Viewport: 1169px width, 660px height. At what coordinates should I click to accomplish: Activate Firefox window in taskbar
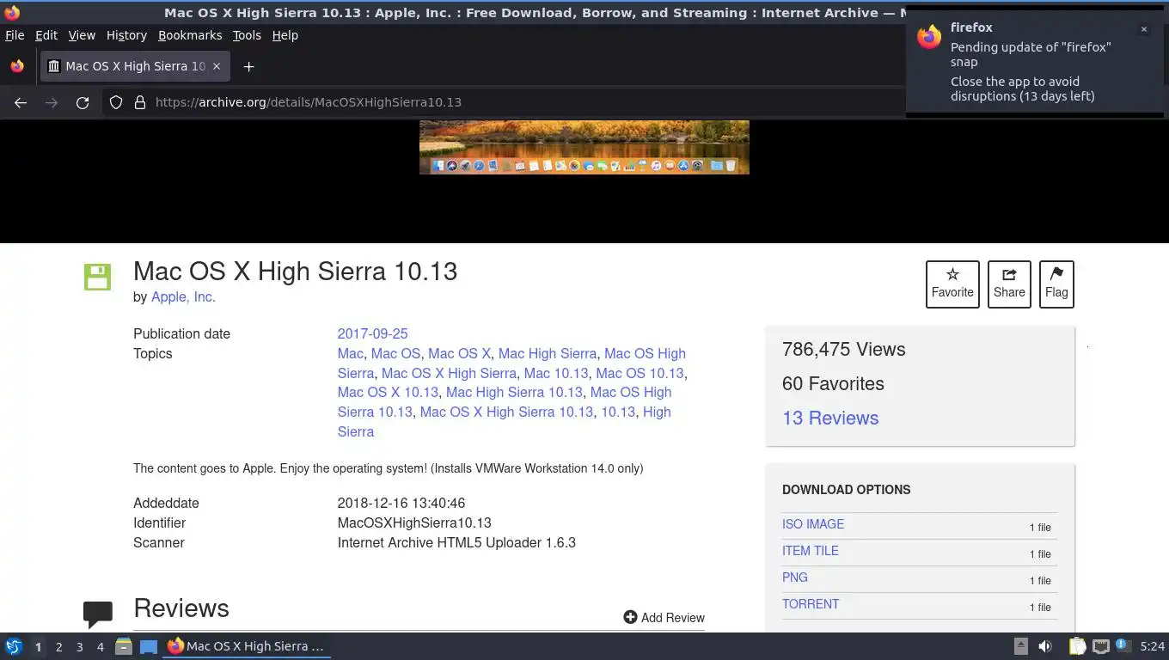click(x=248, y=646)
